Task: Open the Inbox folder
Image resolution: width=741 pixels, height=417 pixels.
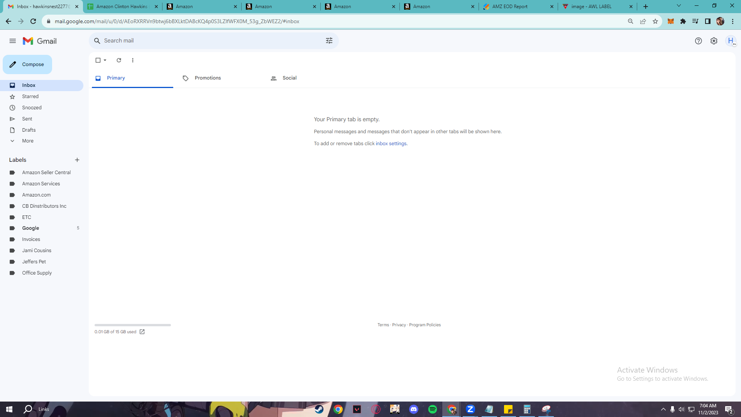Action: coord(42,85)
